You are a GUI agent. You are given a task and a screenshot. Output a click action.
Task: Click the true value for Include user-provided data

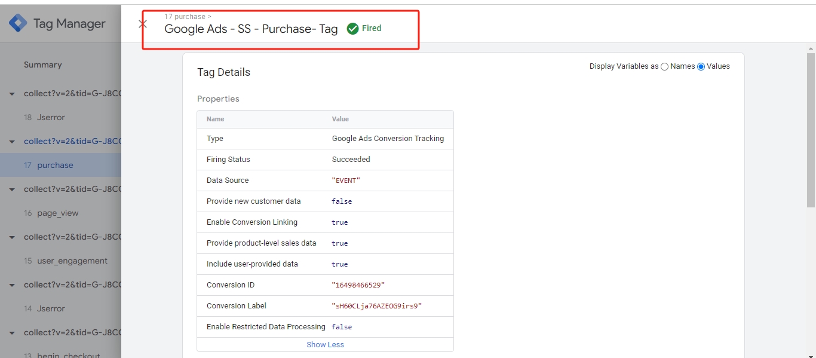coord(340,264)
